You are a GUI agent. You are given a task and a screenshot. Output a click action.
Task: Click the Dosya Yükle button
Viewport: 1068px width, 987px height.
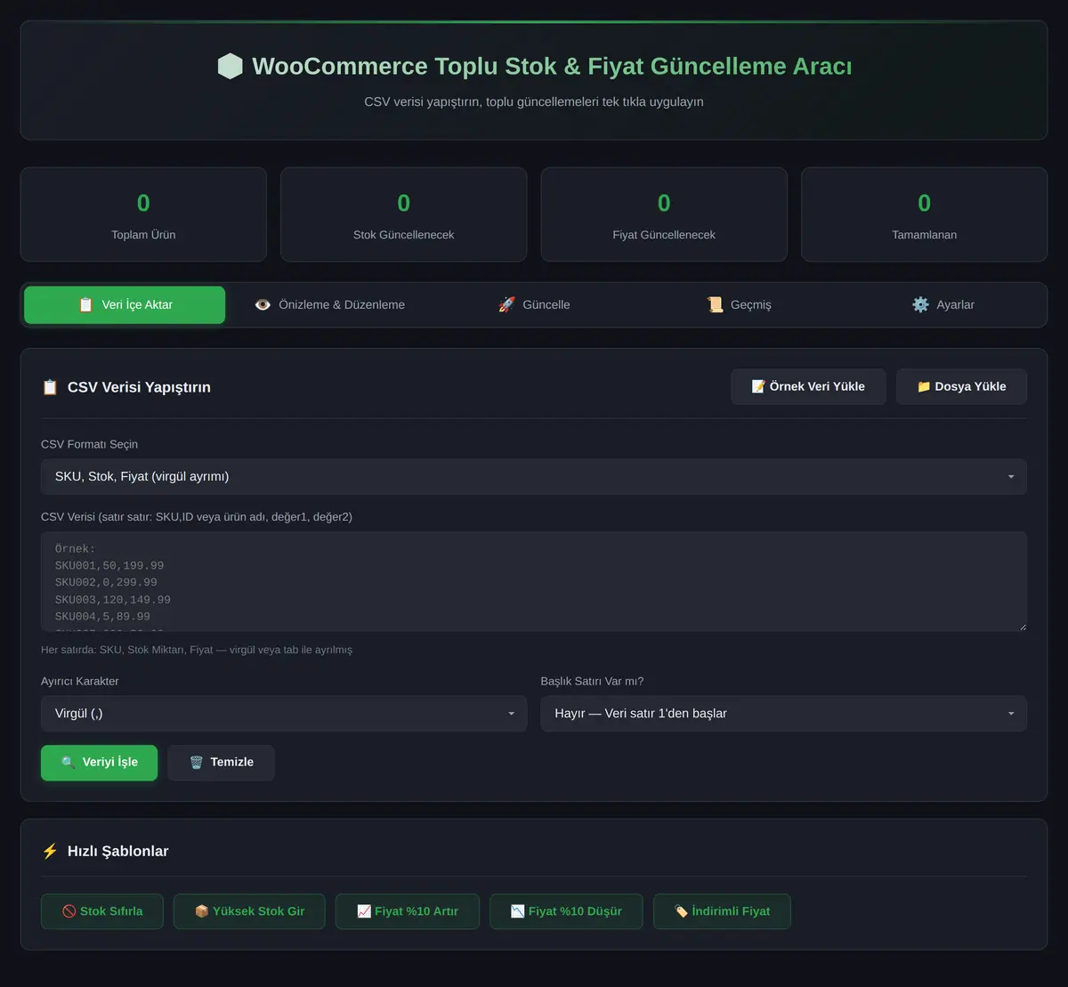pos(961,386)
